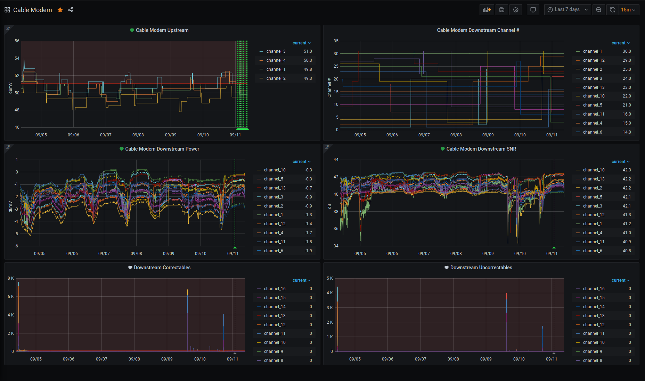Refresh the dashboard now
645x381 pixels.
click(x=613, y=10)
